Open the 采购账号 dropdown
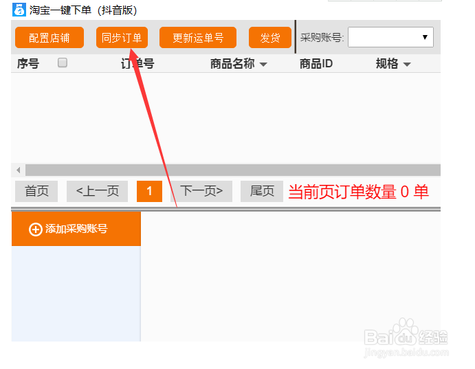This screenshot has height=369, width=475. [x=390, y=37]
